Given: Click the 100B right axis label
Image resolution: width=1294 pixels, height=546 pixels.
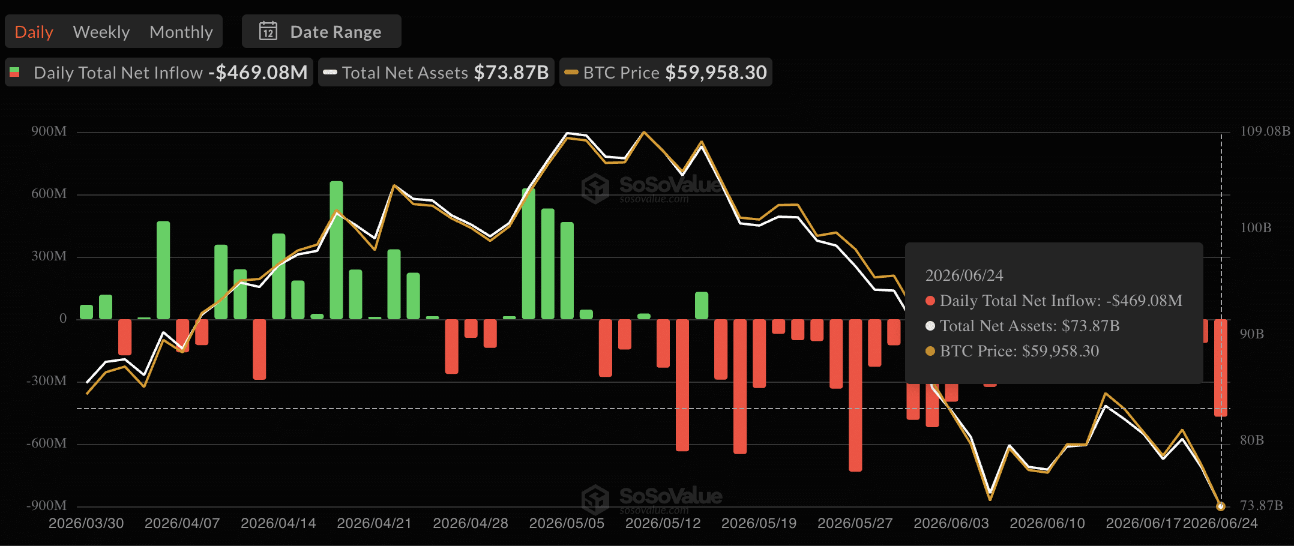Looking at the screenshot, I should [x=1256, y=228].
